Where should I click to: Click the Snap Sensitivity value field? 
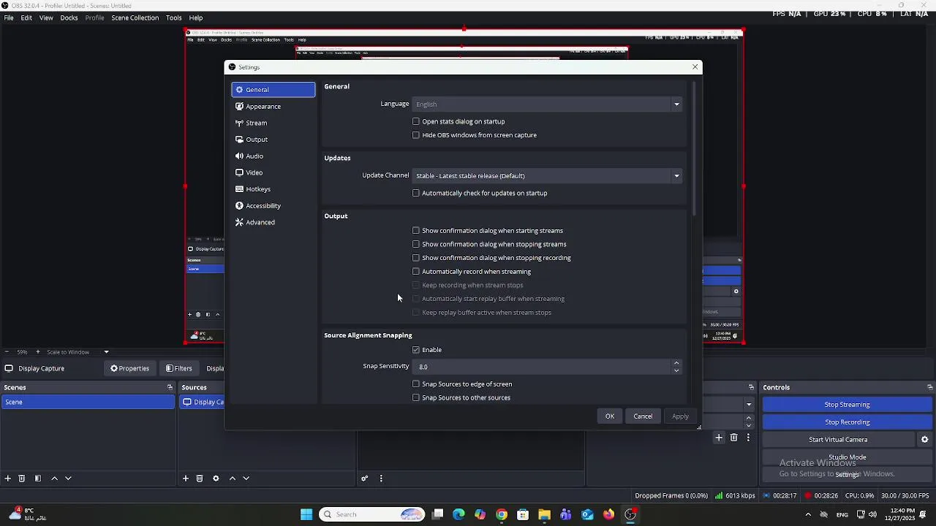(542, 367)
